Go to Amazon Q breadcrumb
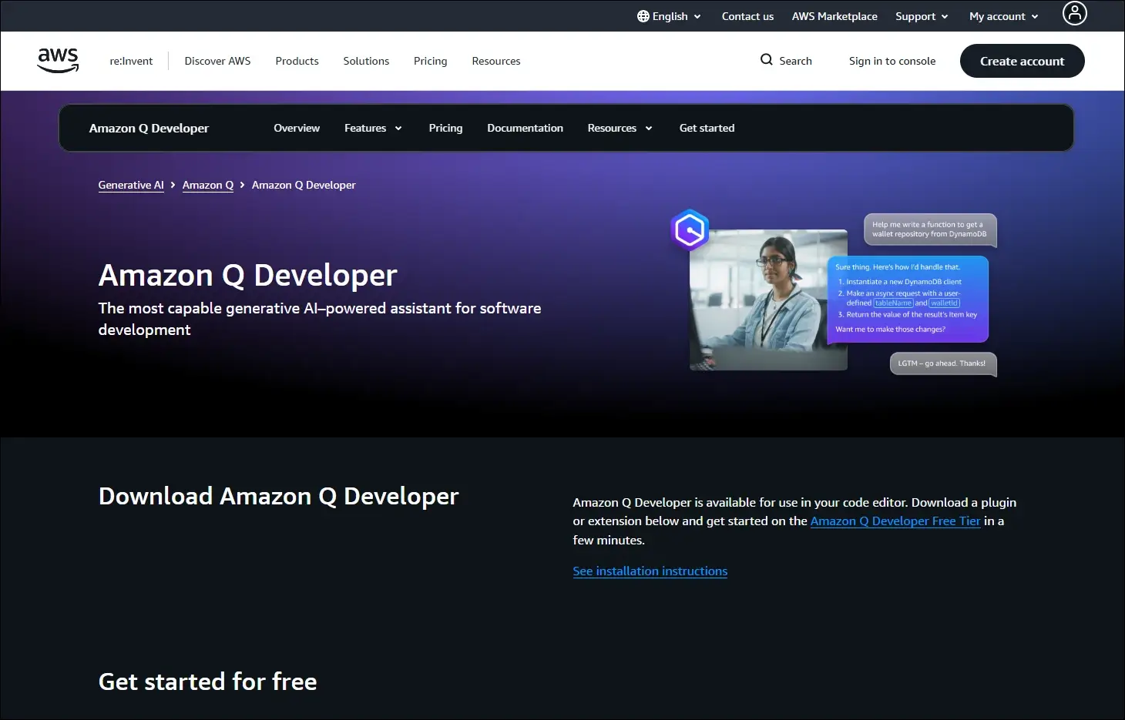Image resolution: width=1125 pixels, height=720 pixels. 208,185
